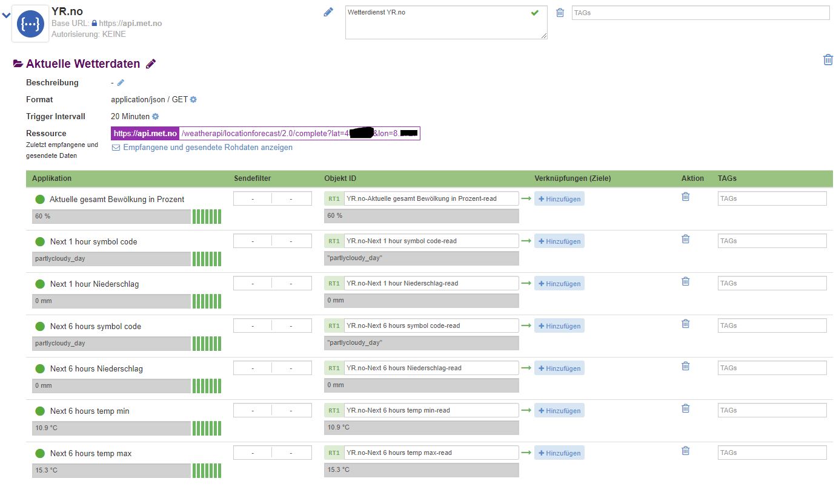Click the YR.no API logo icon
Screen dimensions: 836x487
pyautogui.click(x=30, y=24)
